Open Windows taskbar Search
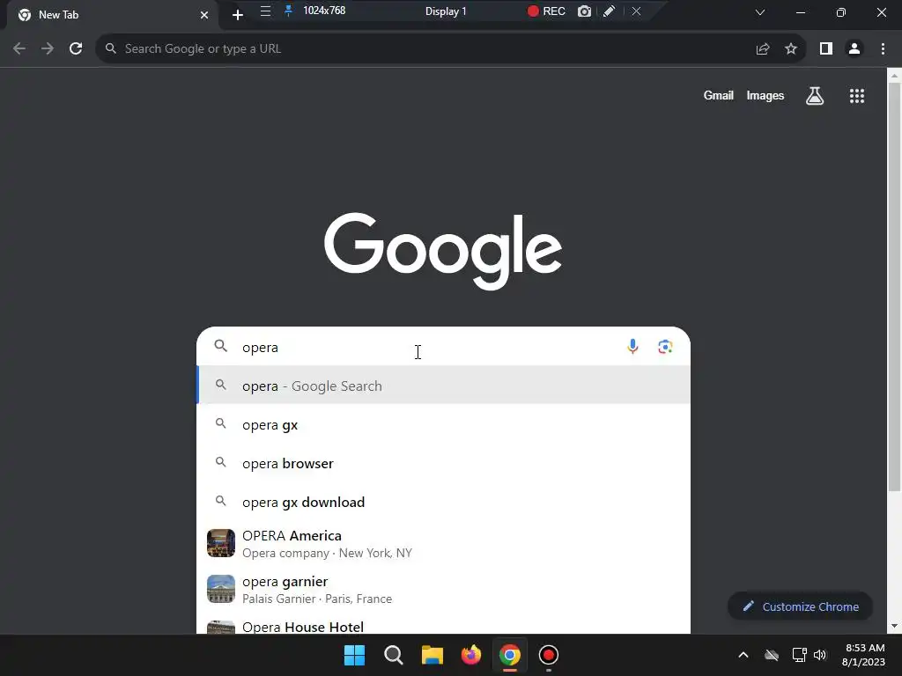The image size is (902, 676). pos(394,655)
